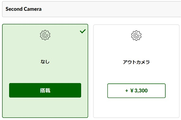
Task: Click the blank area below the ¥3,300 button
Action: coord(136,108)
